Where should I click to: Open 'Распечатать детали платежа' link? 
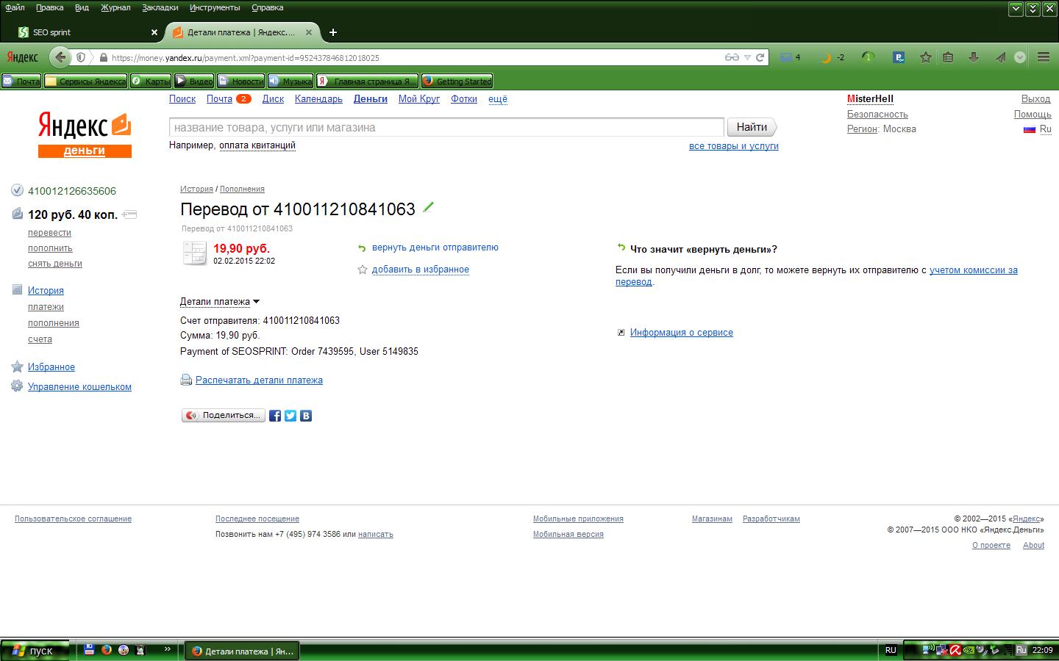259,380
